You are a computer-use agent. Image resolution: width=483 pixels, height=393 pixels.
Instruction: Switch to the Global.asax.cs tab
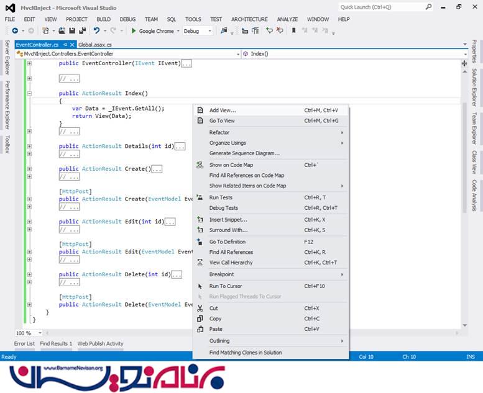tap(95, 45)
